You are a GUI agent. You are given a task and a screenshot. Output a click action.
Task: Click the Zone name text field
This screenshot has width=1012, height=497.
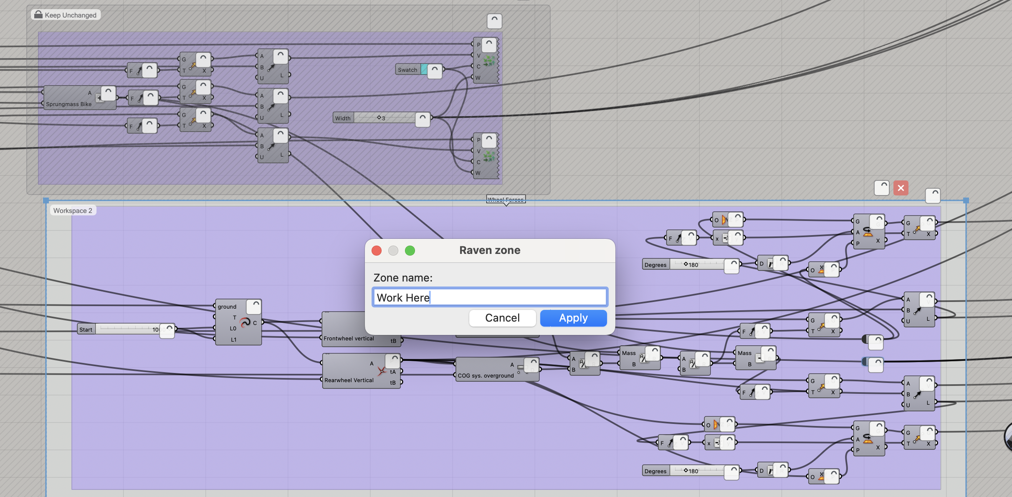tap(490, 297)
